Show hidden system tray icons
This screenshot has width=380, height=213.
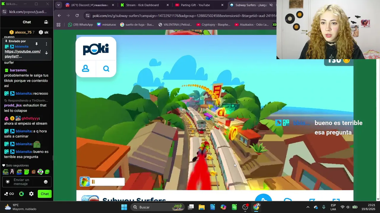point(308,207)
